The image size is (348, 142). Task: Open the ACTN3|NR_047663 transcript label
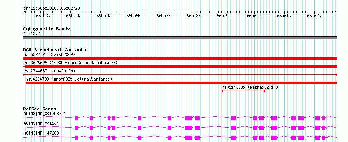coord(41,133)
